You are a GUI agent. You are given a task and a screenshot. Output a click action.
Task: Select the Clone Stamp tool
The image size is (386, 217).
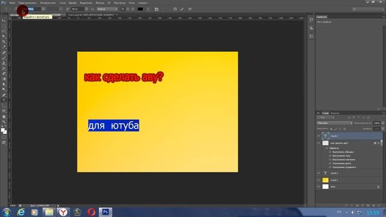(x=4, y=63)
